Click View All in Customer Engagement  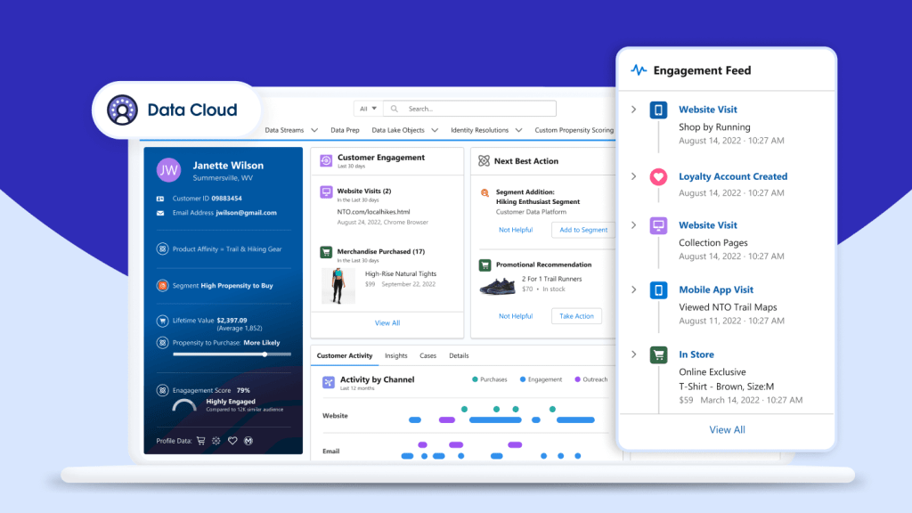tap(387, 322)
